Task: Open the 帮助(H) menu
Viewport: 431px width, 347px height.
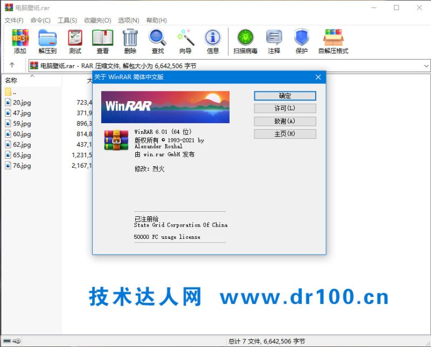Action: click(156, 20)
